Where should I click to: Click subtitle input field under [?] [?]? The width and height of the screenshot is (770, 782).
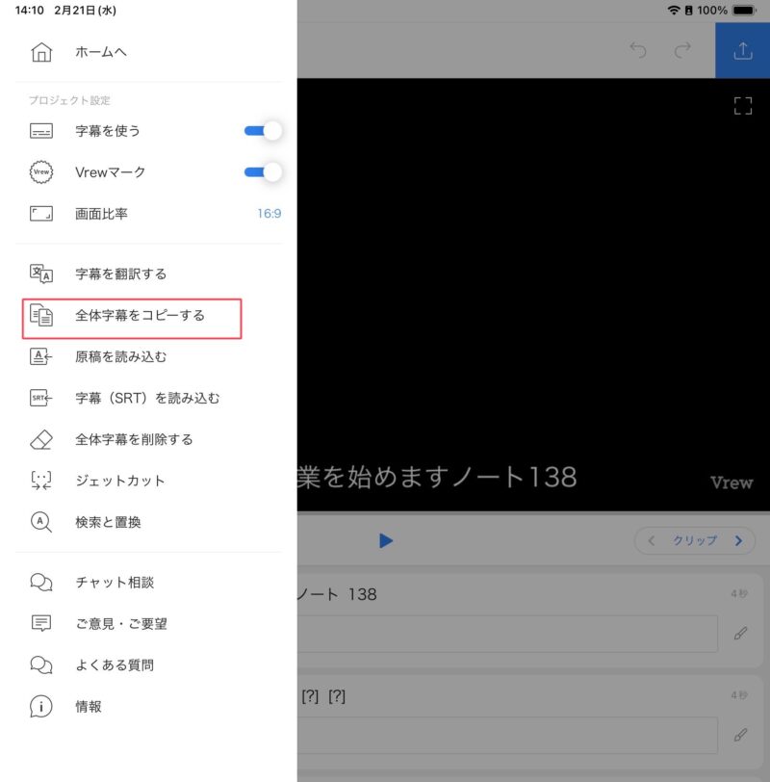click(x=507, y=735)
